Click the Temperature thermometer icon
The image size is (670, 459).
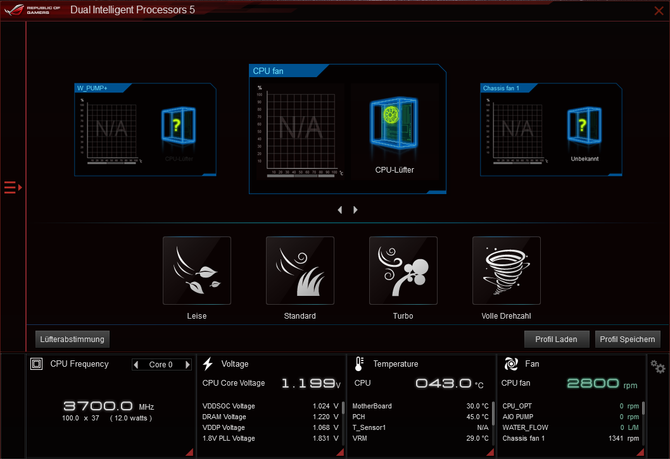359,364
